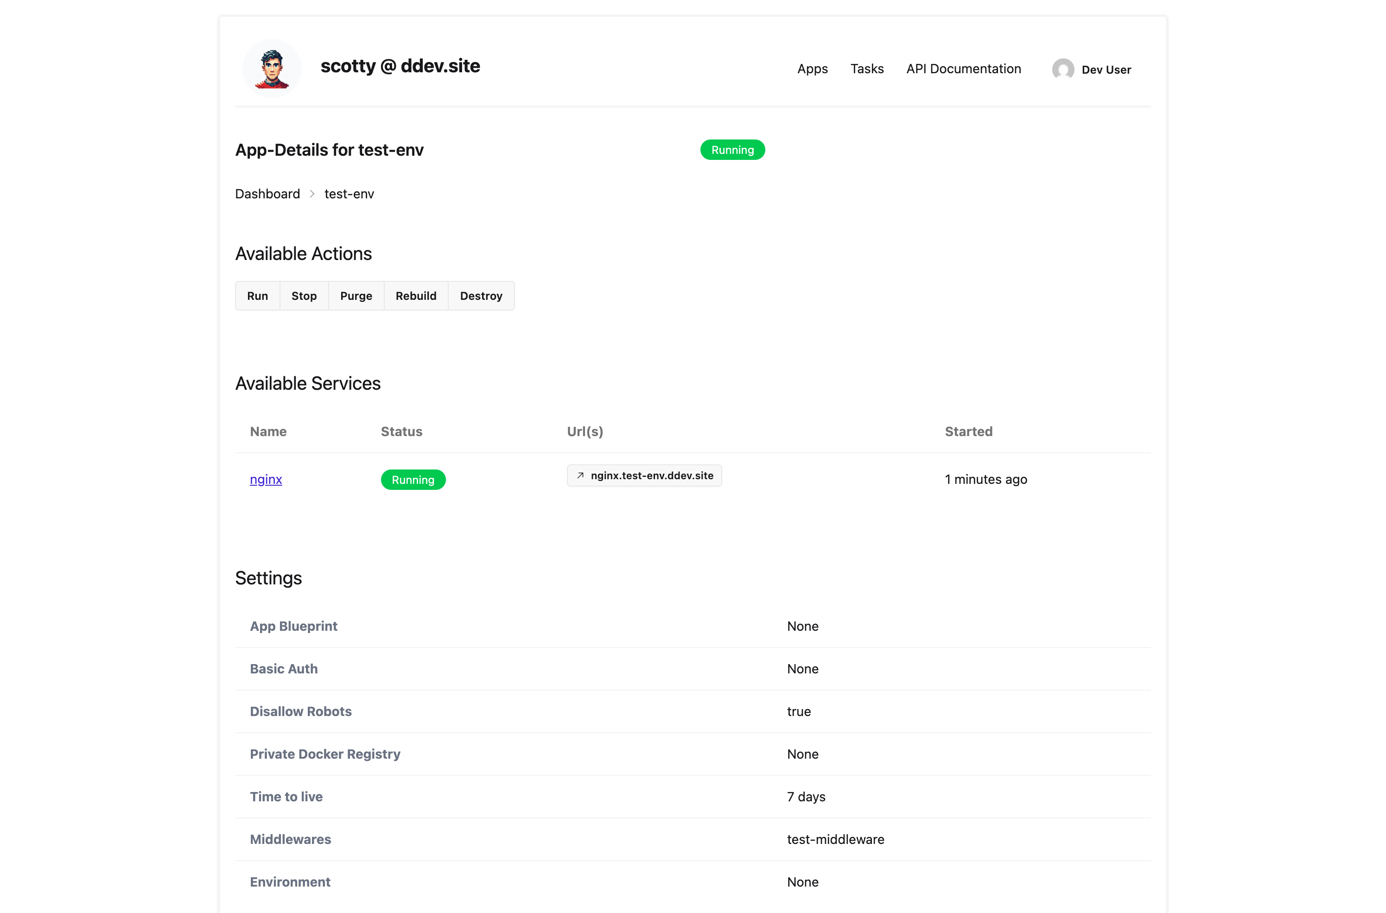This screenshot has height=913, width=1386.
Task: Select the Started column header
Action: (x=968, y=431)
